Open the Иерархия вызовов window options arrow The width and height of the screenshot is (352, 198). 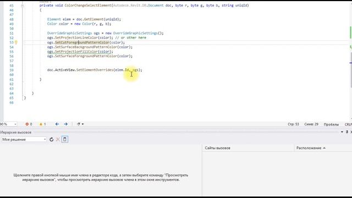[342, 132]
